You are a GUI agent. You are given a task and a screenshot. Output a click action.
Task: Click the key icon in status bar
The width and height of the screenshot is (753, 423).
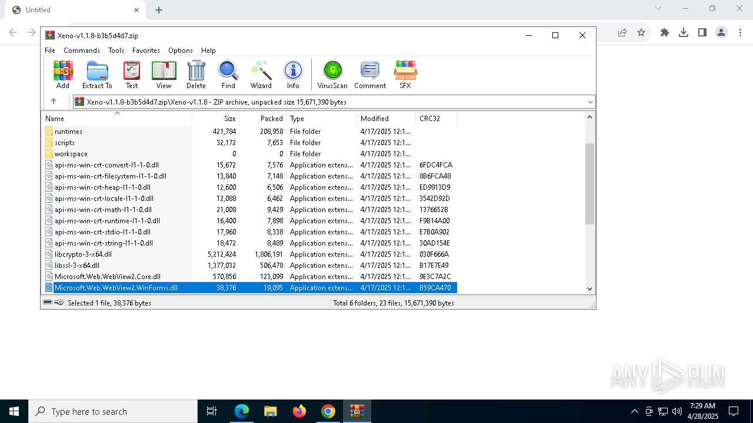(x=59, y=303)
